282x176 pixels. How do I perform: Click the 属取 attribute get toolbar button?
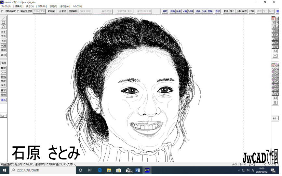(x=165, y=11)
